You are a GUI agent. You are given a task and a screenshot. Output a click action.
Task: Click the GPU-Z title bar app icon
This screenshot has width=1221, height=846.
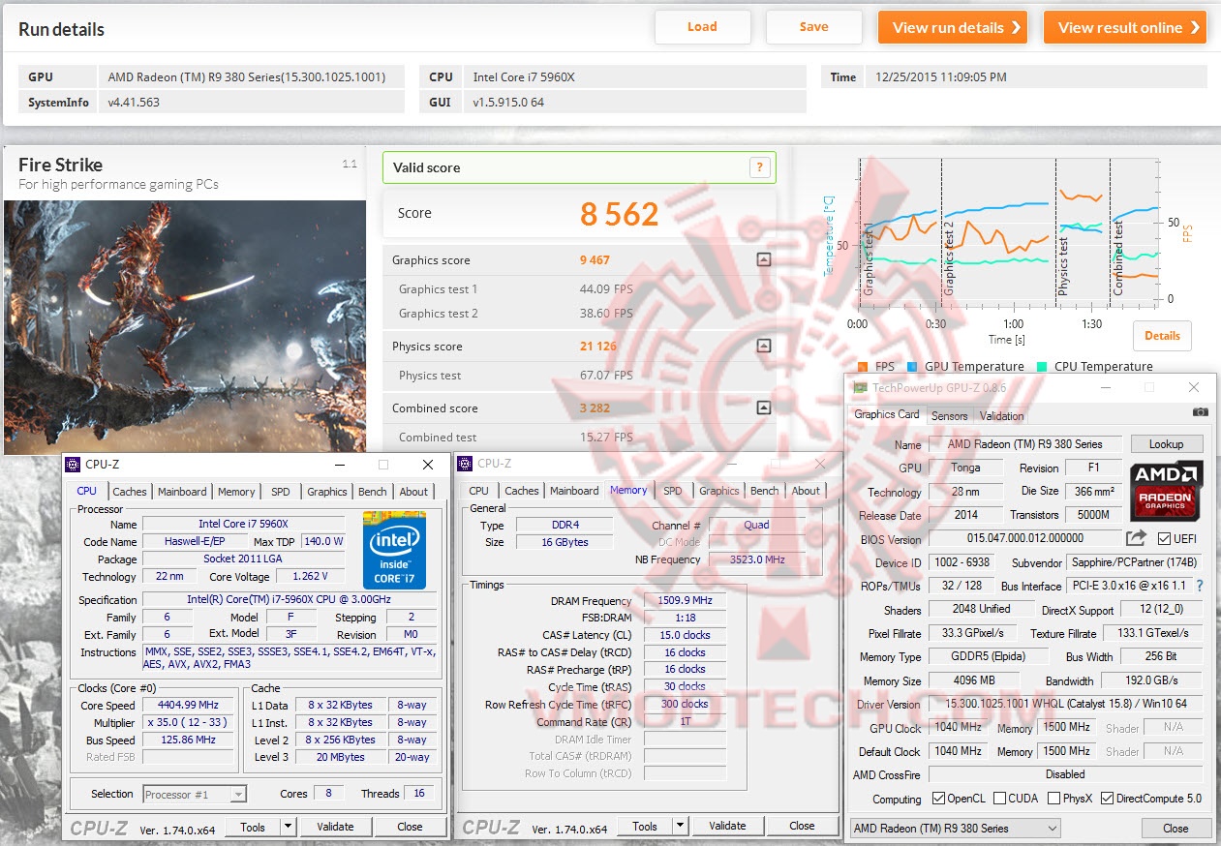point(859,387)
